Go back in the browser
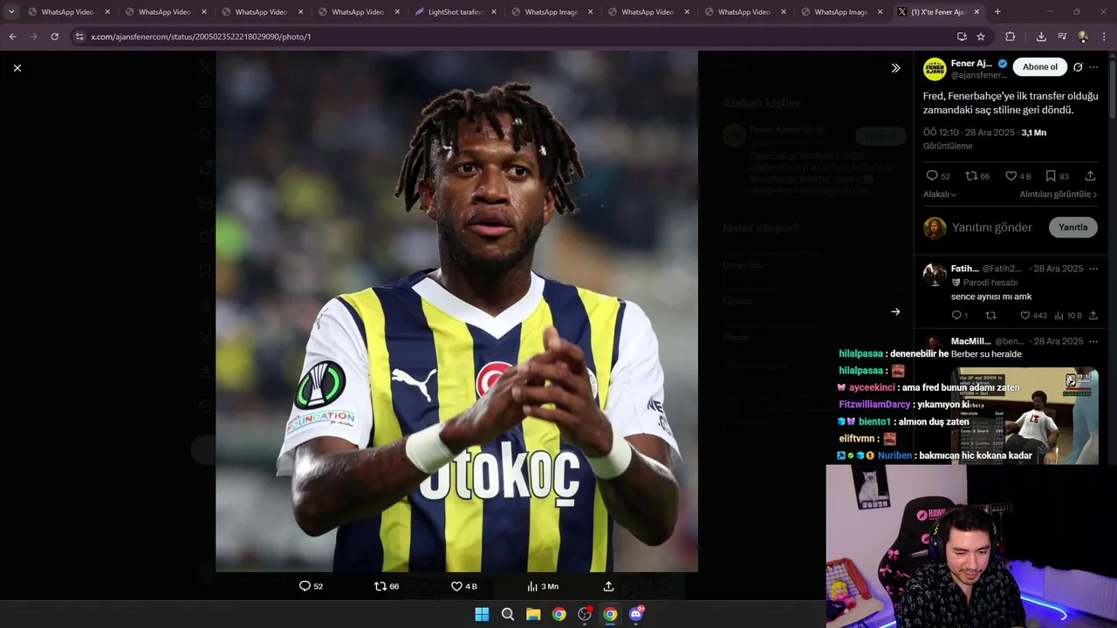The image size is (1117, 628). pos(12,37)
